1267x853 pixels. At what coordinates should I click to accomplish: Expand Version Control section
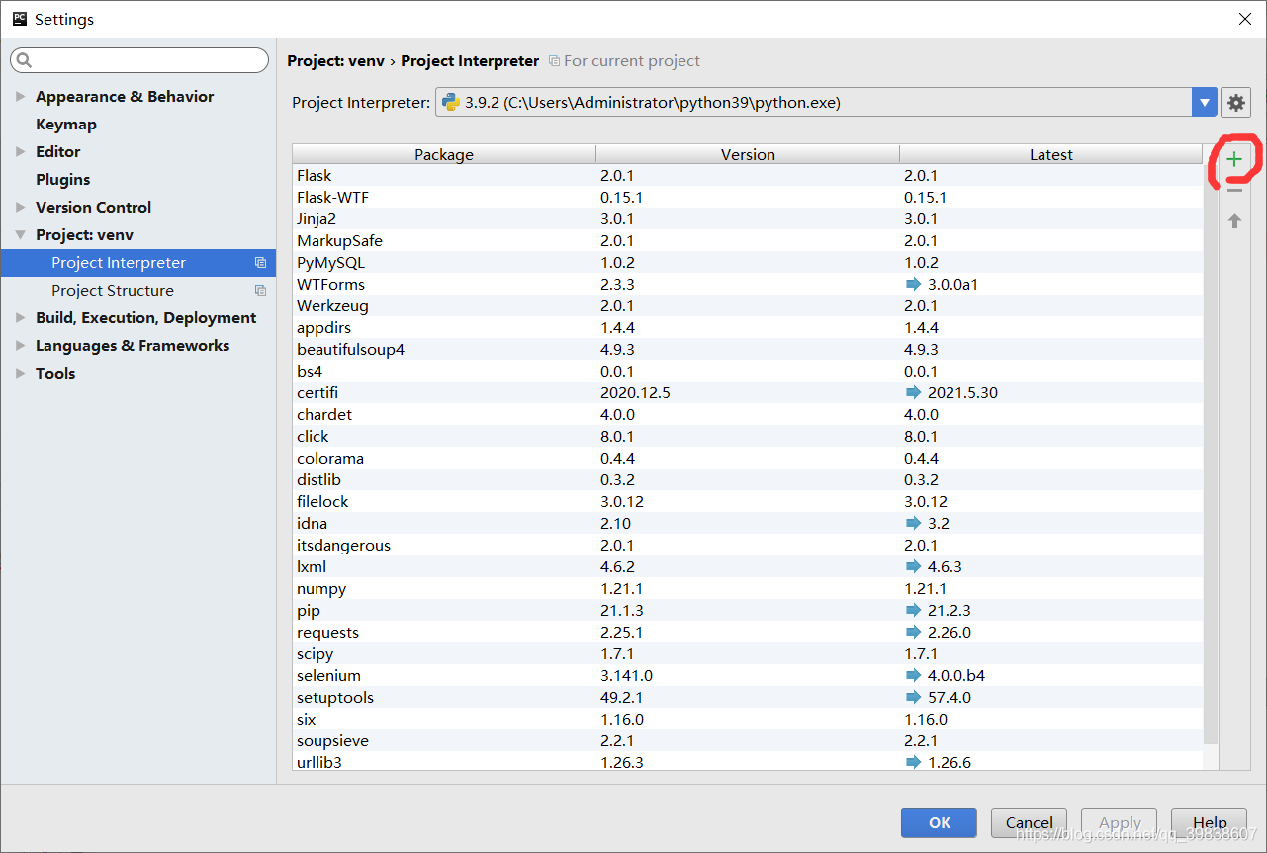pyautogui.click(x=21, y=208)
